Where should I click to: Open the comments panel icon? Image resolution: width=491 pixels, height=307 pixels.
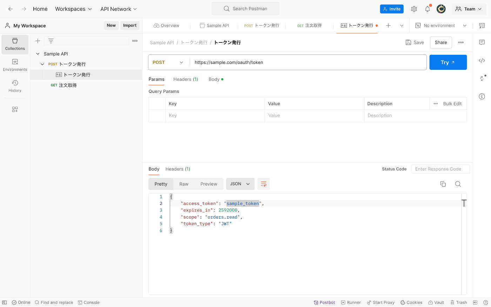point(482,42)
